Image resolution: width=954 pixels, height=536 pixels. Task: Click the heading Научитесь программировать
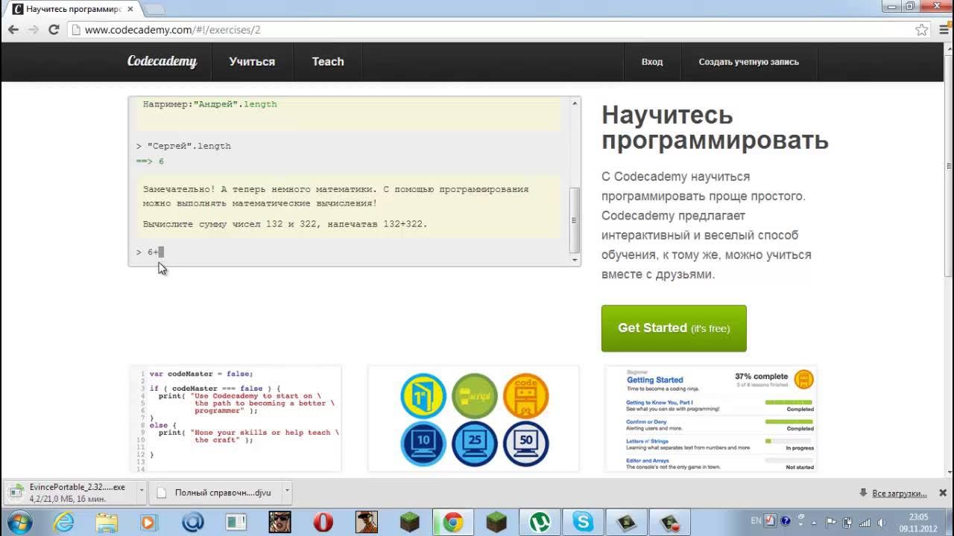[715, 127]
